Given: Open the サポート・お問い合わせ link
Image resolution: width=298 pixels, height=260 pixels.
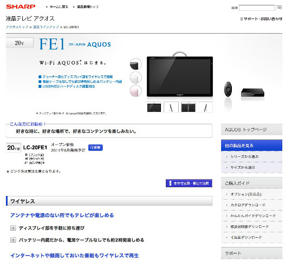Looking at the screenshot, I should click(x=262, y=19).
